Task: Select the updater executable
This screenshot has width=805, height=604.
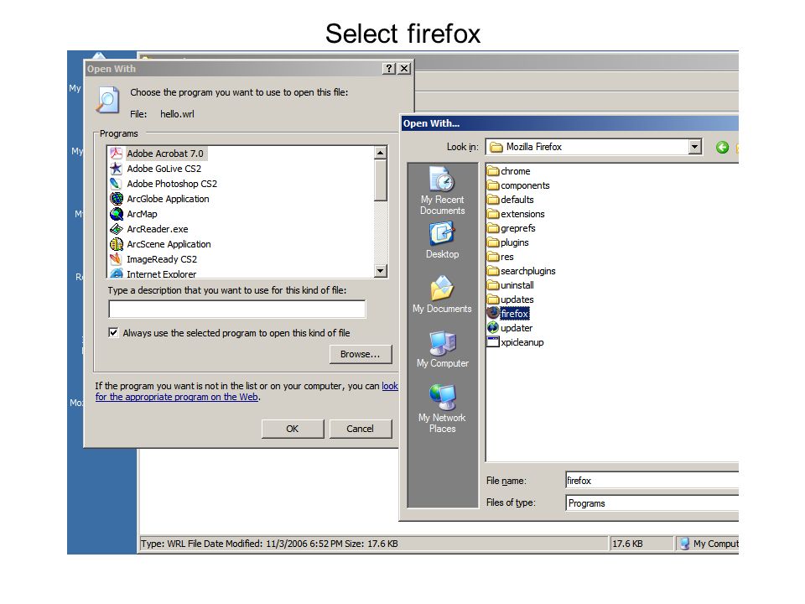Action: 510,328
